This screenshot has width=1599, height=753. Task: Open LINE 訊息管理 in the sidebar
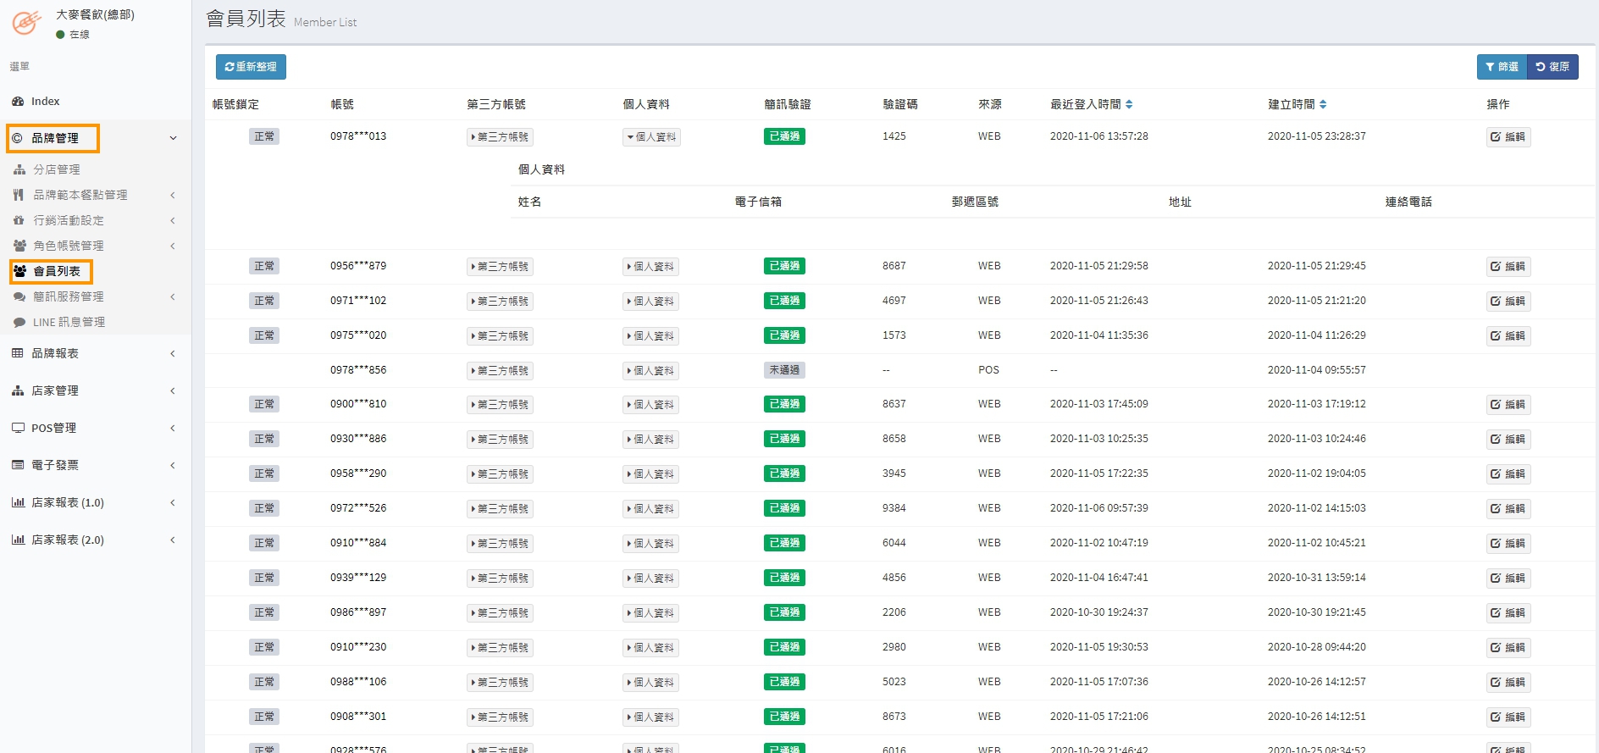pos(69,323)
